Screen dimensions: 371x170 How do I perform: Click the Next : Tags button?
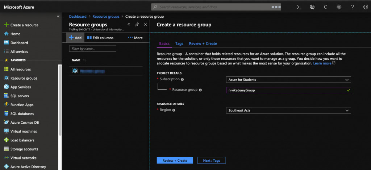point(212,160)
